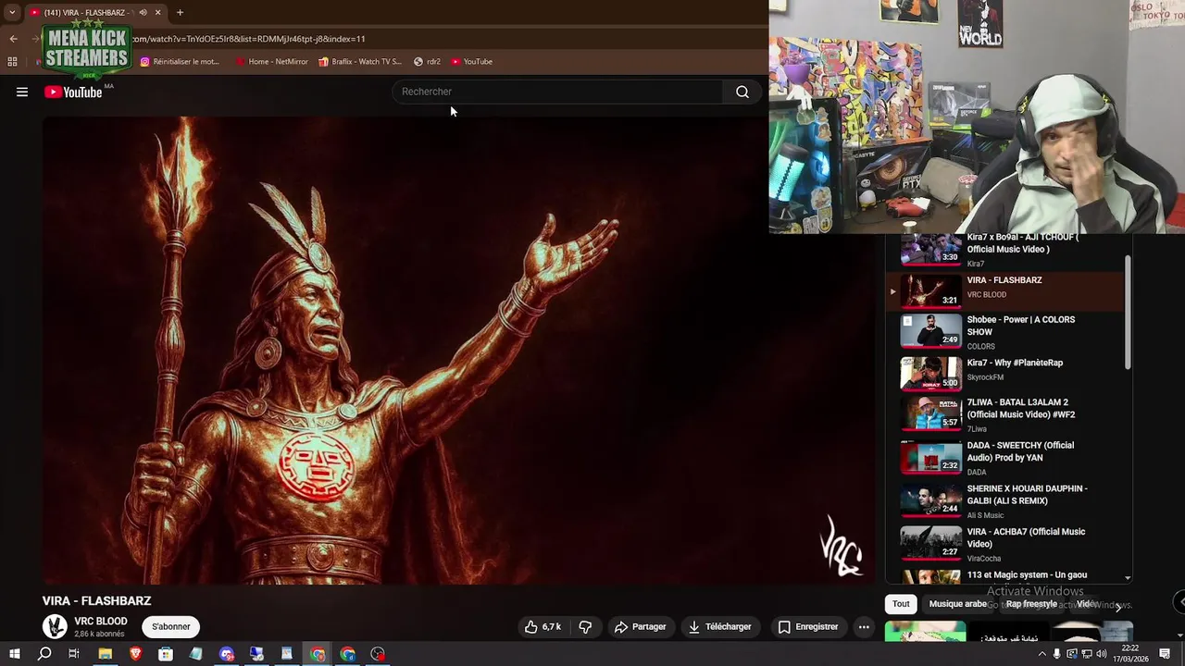The width and height of the screenshot is (1185, 666).
Task: Play SHERINE X HOUARI DAUPHIN - GALBI
Action: (x=1005, y=500)
